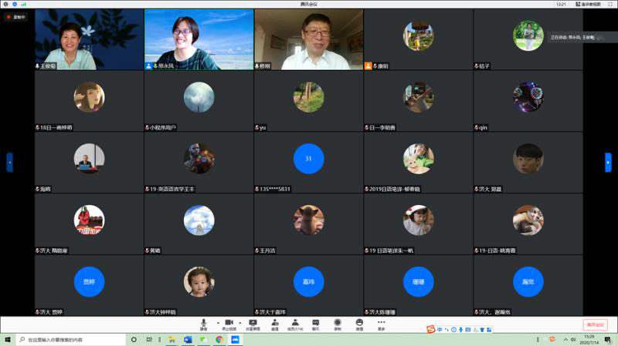Open the invite (邀请) icon

[274, 323]
